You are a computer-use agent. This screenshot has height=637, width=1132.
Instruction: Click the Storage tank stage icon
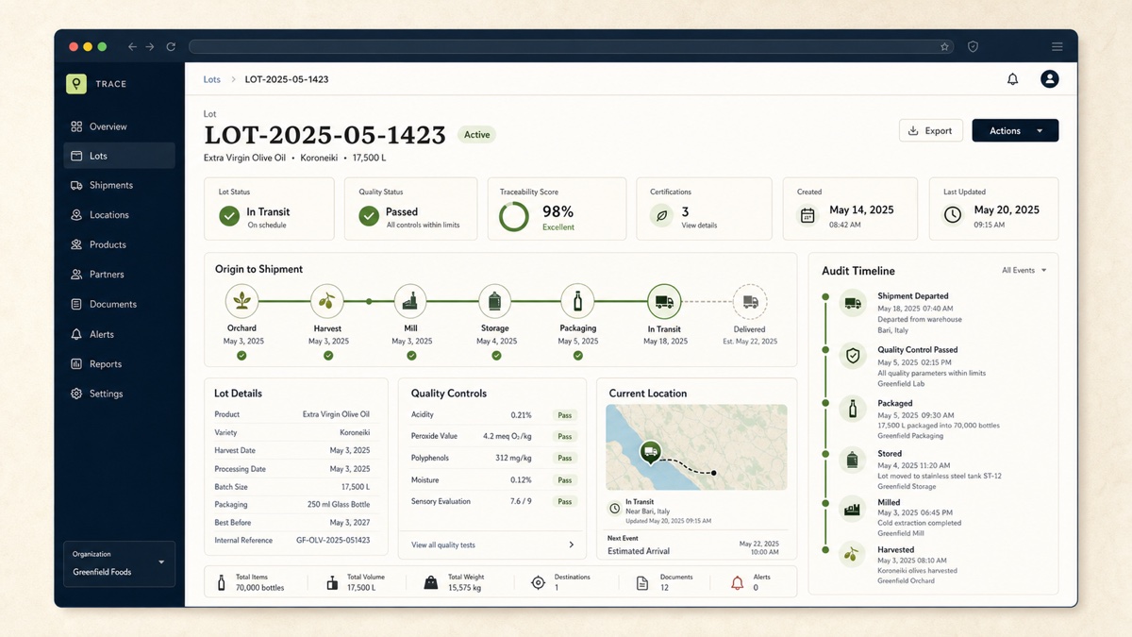tap(495, 302)
